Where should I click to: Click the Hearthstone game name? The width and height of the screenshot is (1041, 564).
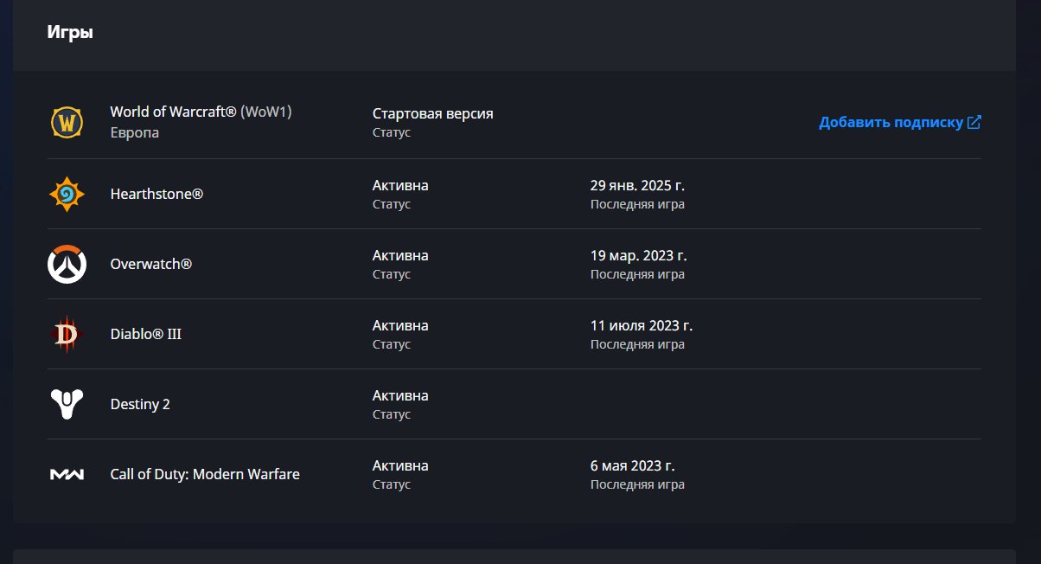pos(156,194)
